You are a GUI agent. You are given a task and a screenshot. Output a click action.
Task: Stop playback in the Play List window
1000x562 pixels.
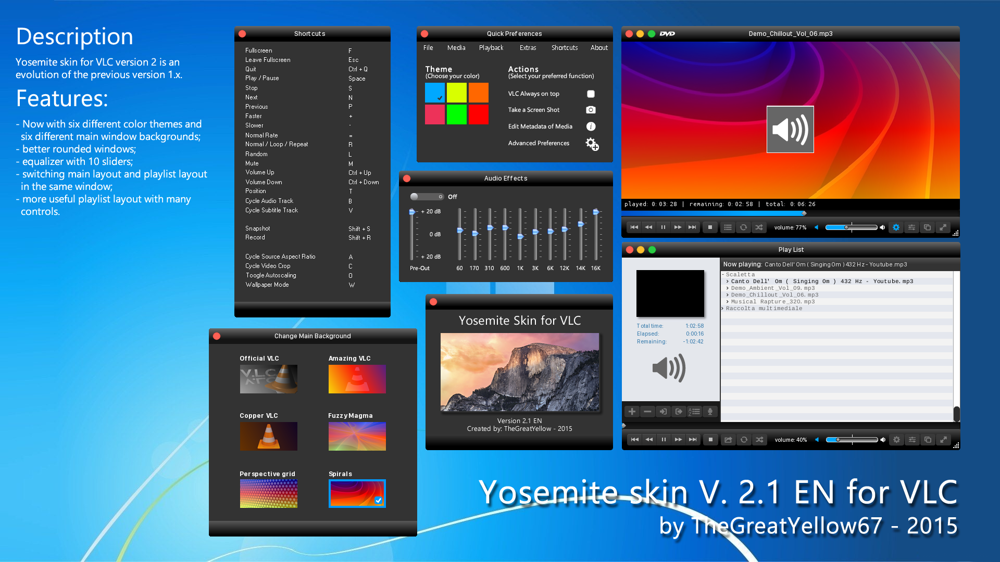710,440
